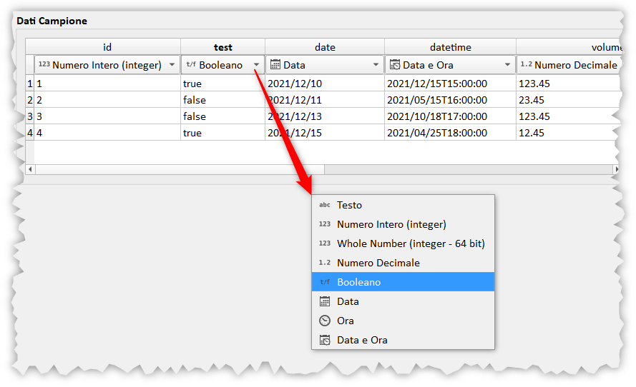This screenshot has width=636, height=387.
Task: Click the clock icon beside Ora option
Action: tap(325, 321)
